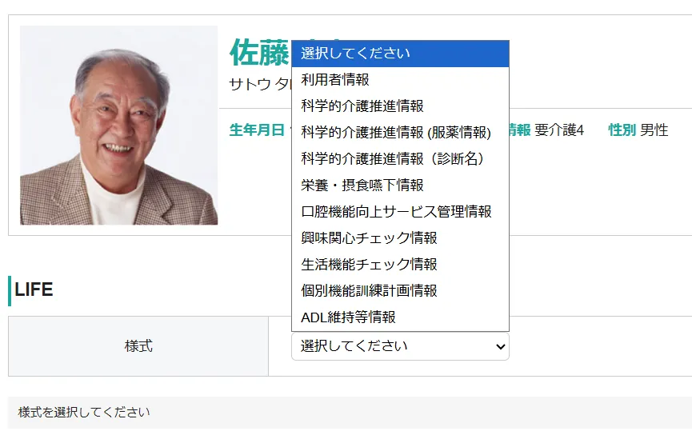
Task: Pick ADL維持等情報 from the list
Action: [400, 317]
